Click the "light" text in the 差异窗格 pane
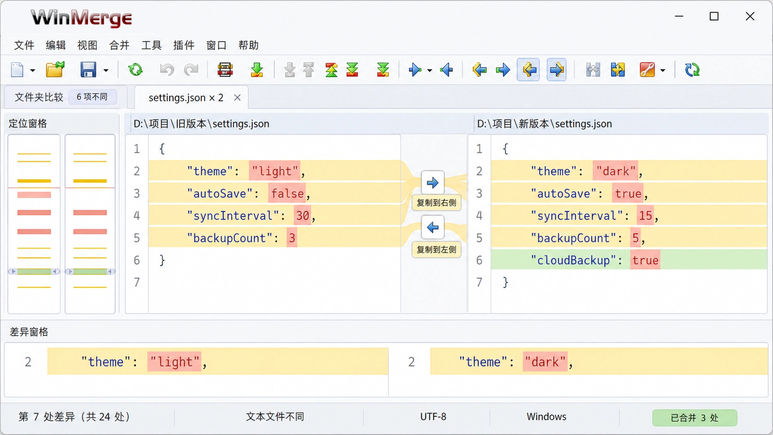This screenshot has width=773, height=435. pos(174,362)
